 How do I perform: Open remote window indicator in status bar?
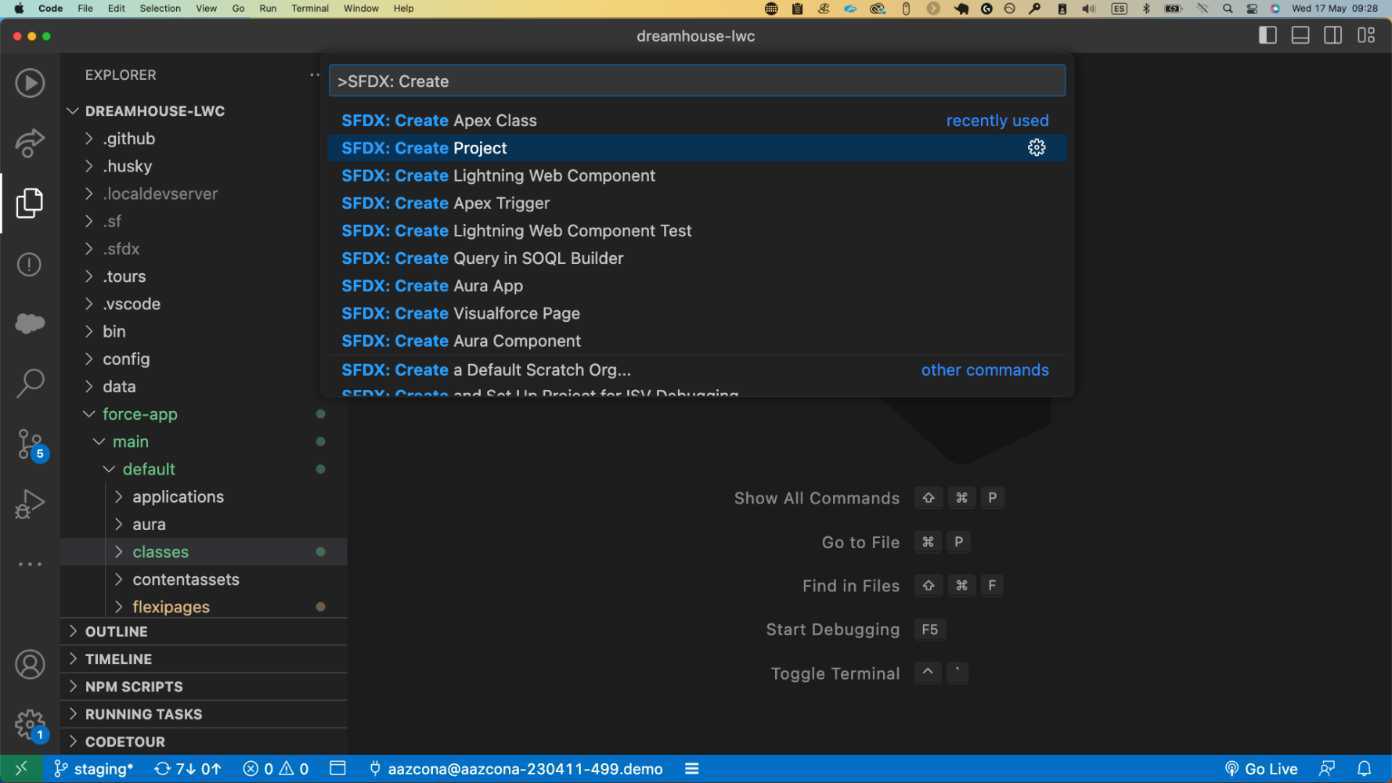(21, 769)
